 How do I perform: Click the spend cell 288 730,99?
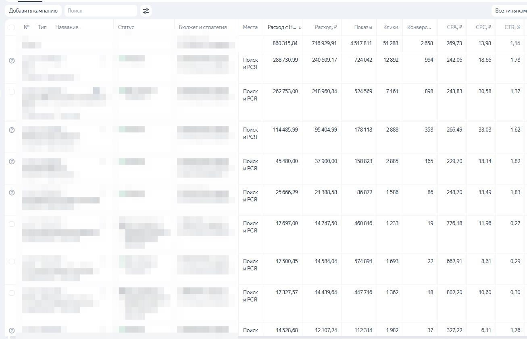pyautogui.click(x=285, y=60)
